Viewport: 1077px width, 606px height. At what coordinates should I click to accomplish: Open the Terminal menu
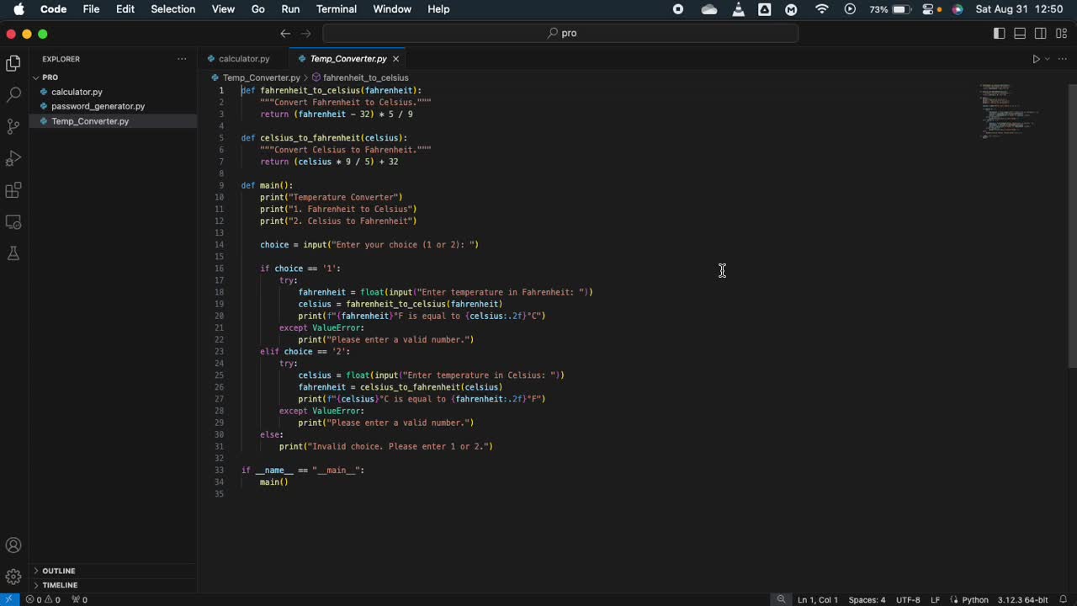pos(336,9)
